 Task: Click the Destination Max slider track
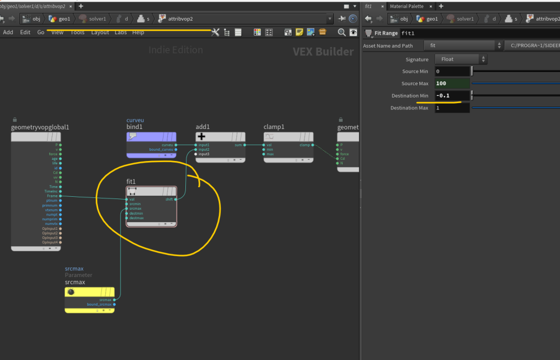[x=516, y=108]
